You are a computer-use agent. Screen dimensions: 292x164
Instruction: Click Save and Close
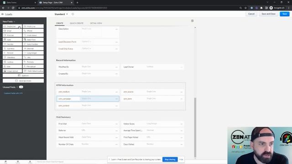tap(268, 14)
